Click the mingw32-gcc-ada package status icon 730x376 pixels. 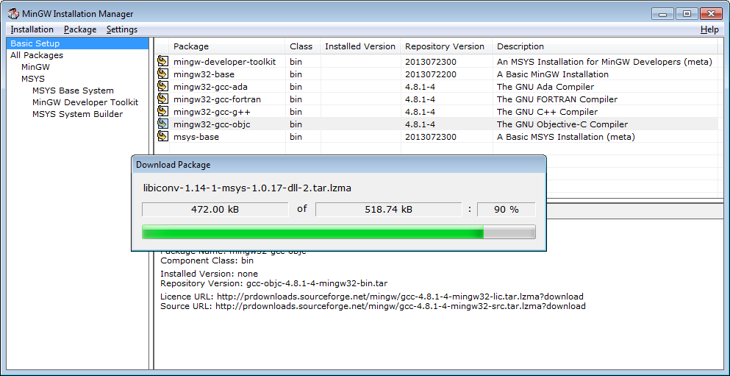(162, 86)
